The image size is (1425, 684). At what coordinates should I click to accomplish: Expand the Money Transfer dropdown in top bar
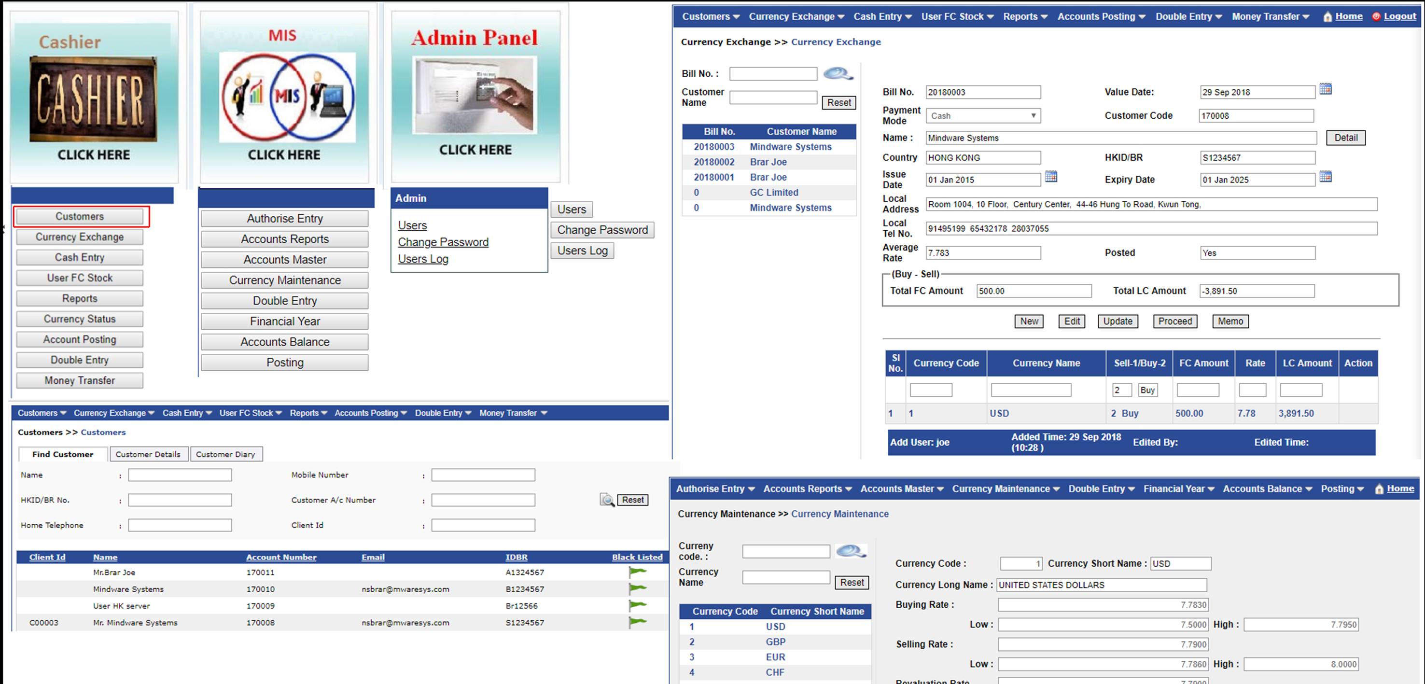click(1270, 16)
